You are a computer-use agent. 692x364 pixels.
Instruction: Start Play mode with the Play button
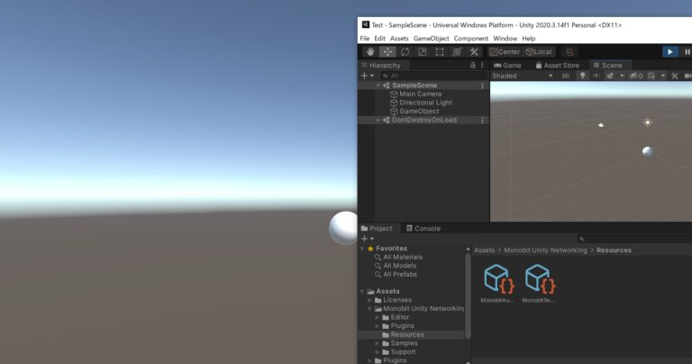[x=670, y=52]
